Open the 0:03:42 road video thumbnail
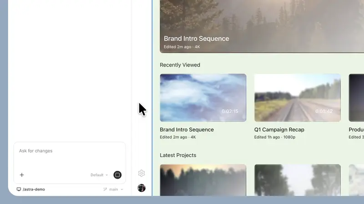The image size is (364, 204). click(298, 98)
